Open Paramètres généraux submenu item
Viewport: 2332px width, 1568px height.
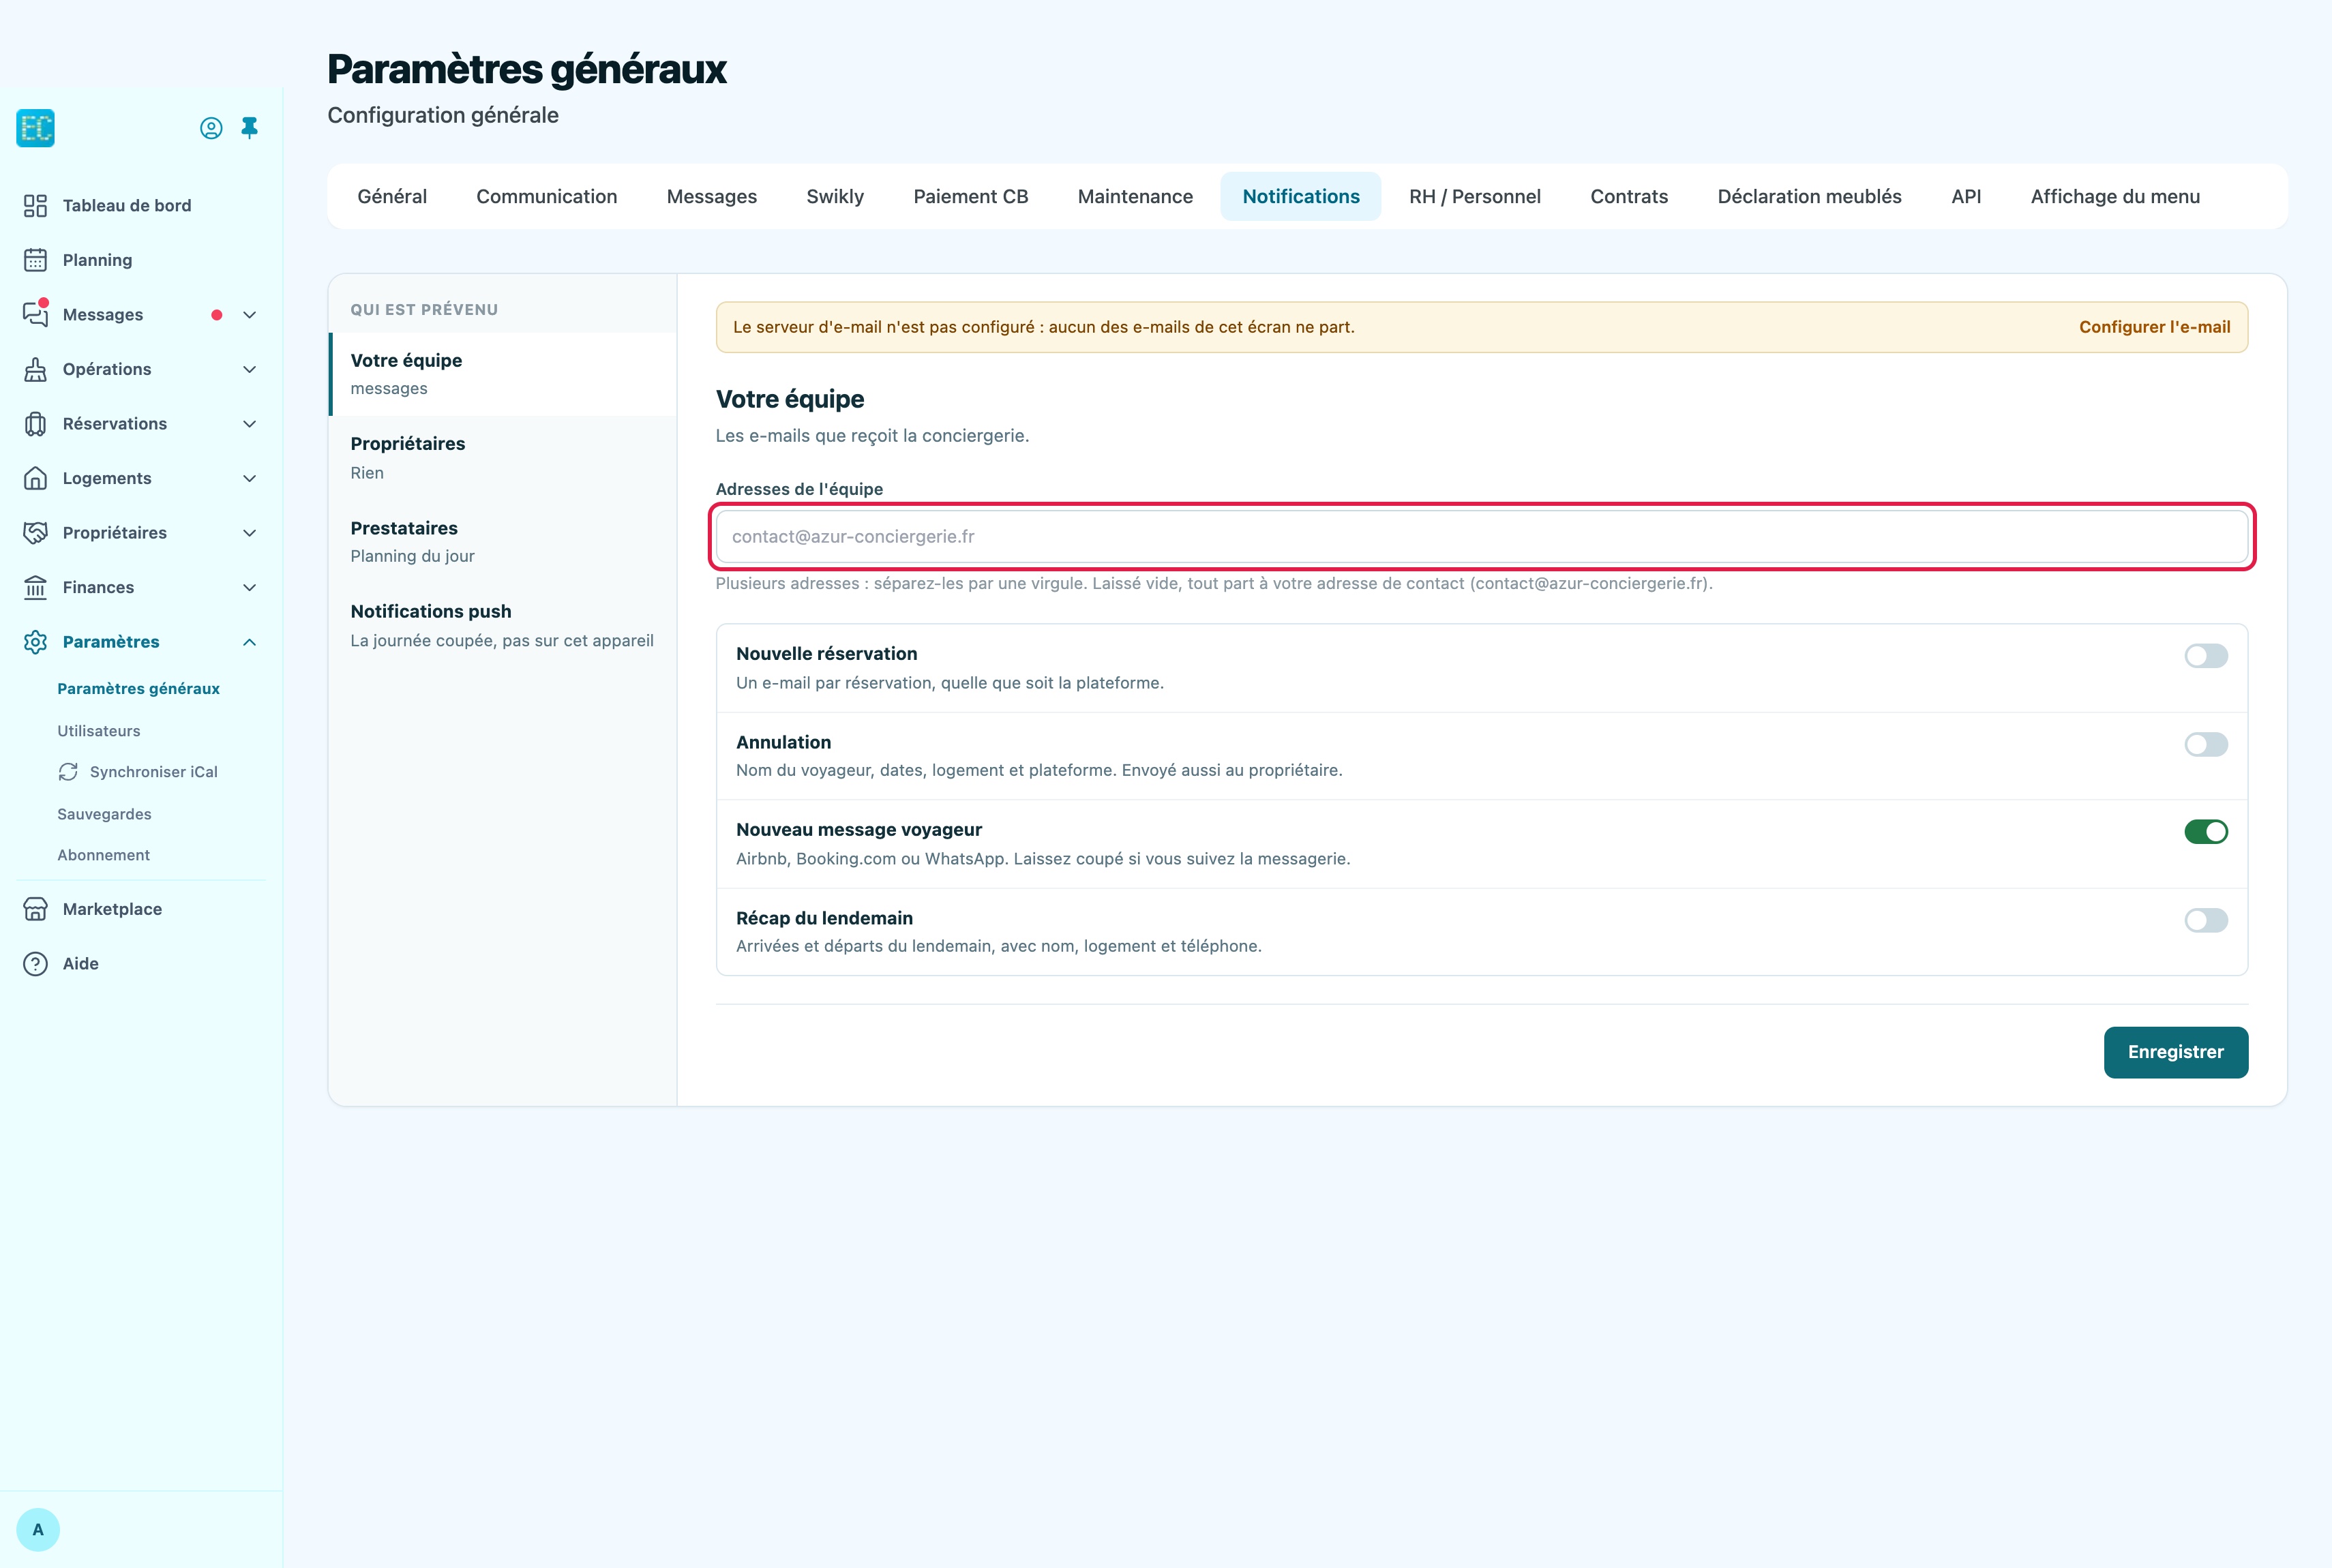[x=138, y=689]
